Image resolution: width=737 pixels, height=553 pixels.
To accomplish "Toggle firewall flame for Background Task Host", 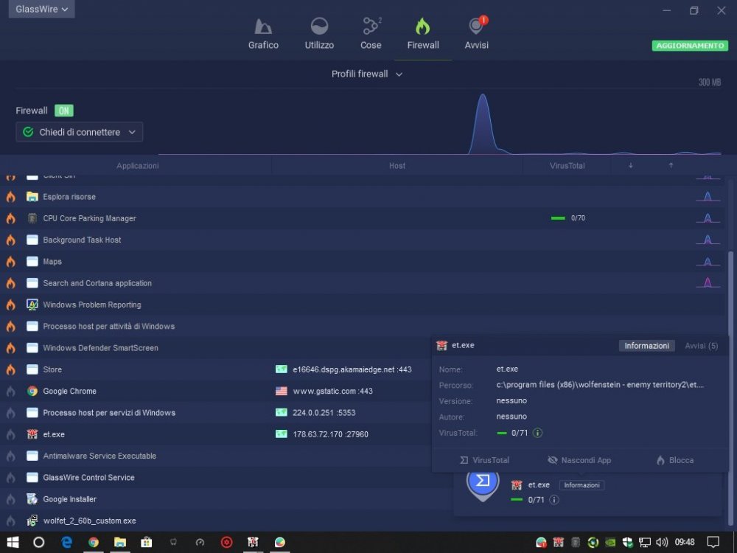I will coord(11,240).
